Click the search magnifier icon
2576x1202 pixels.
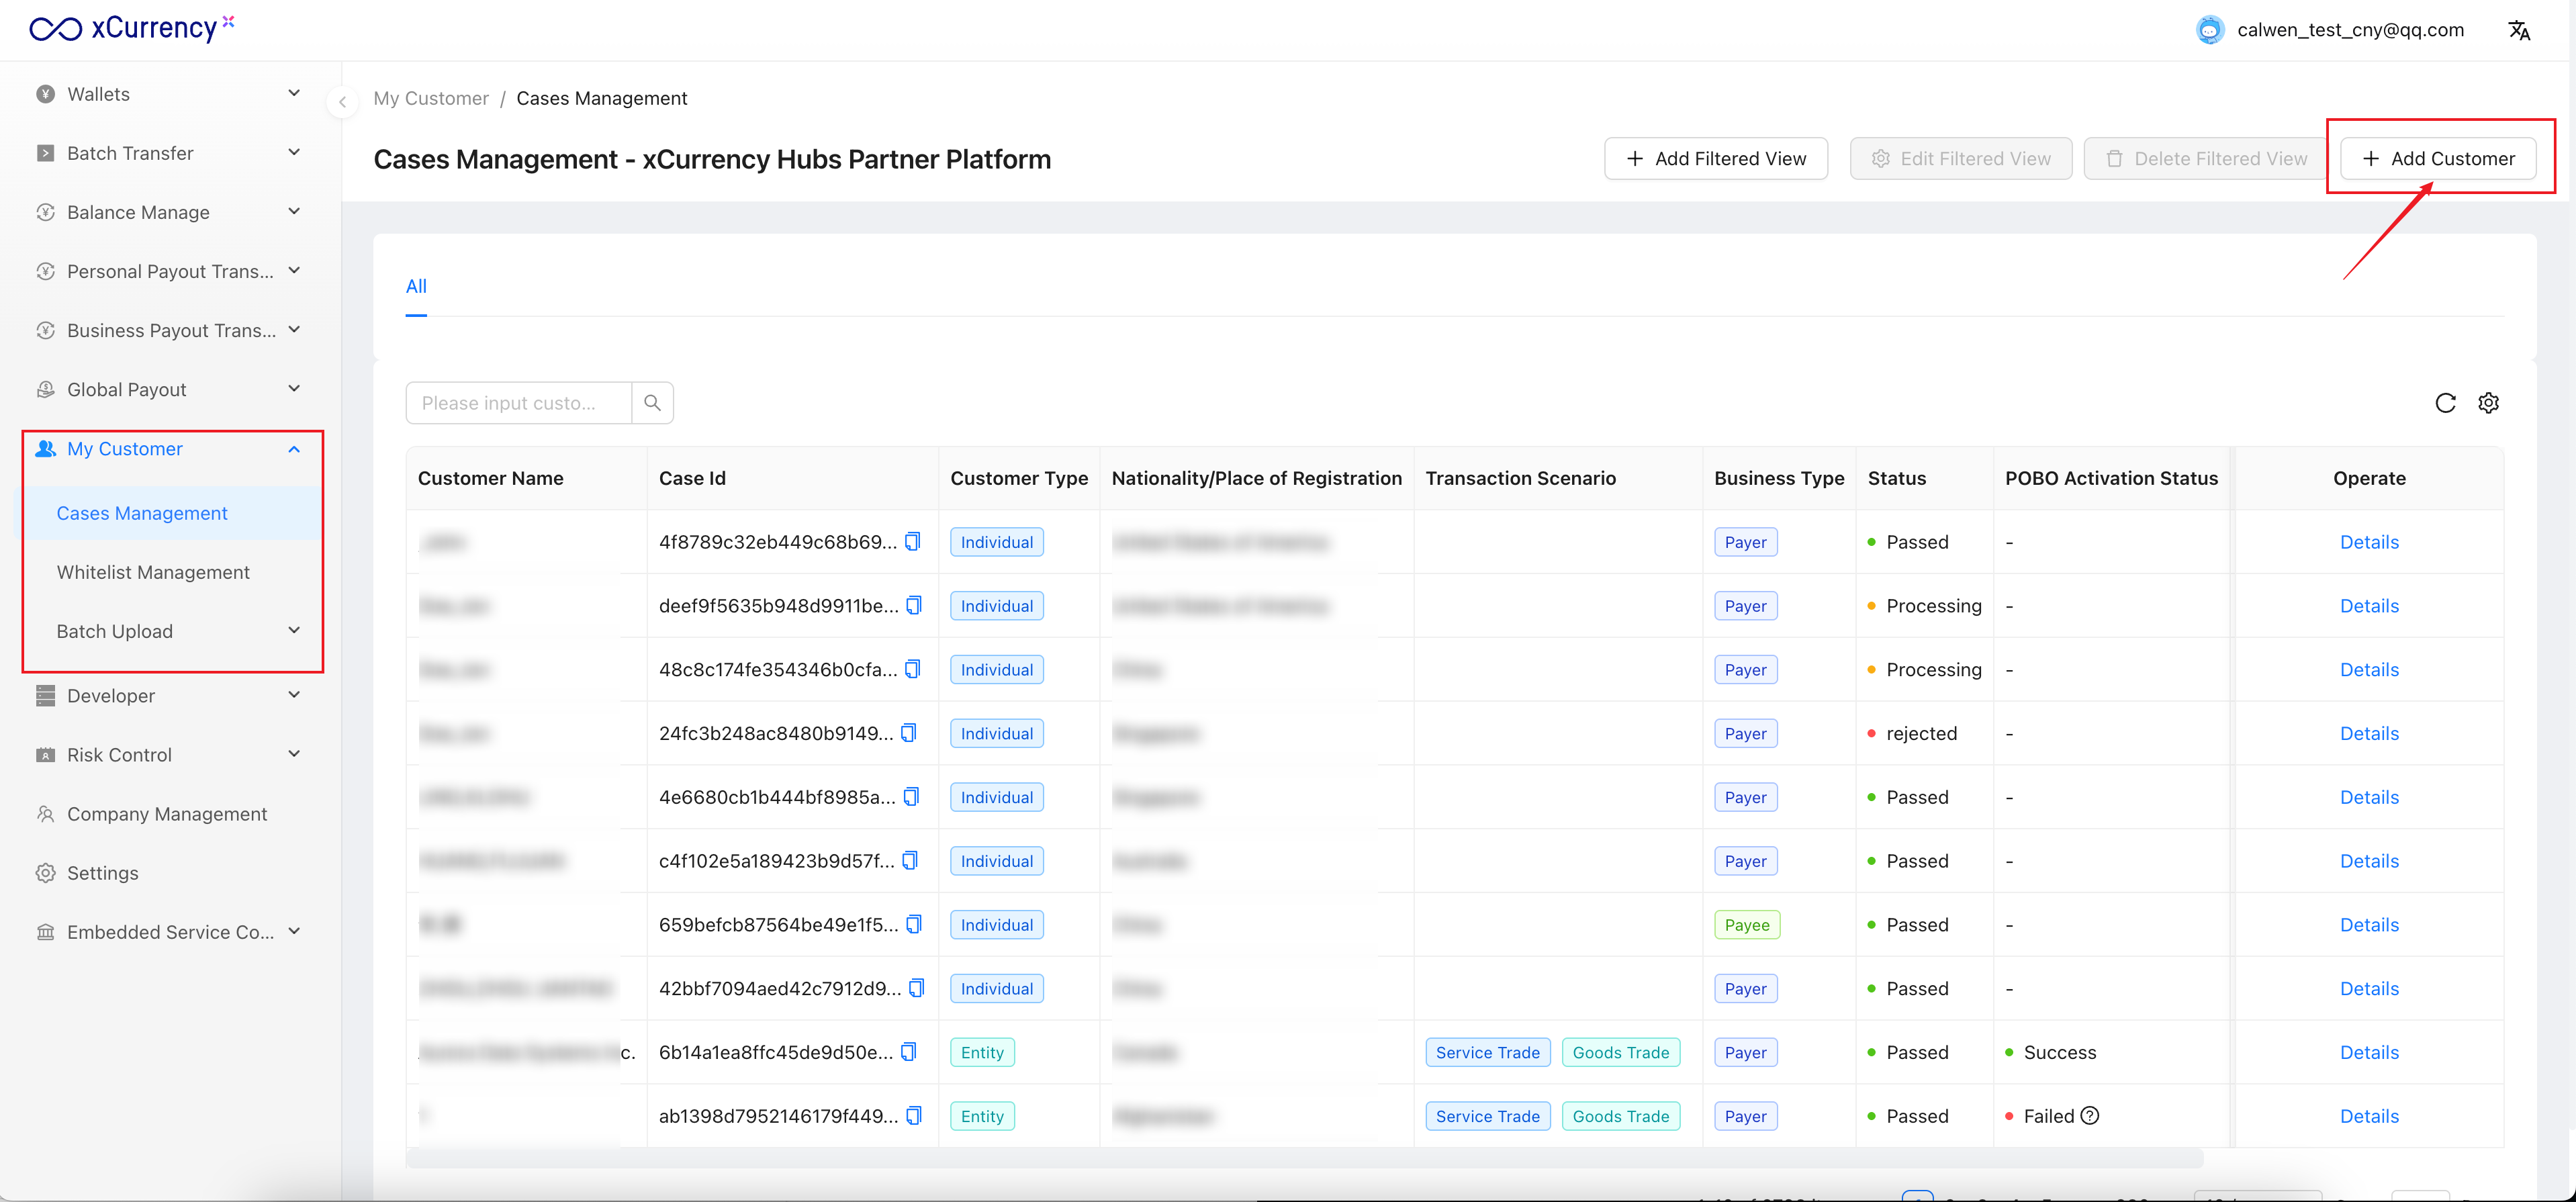(x=652, y=403)
